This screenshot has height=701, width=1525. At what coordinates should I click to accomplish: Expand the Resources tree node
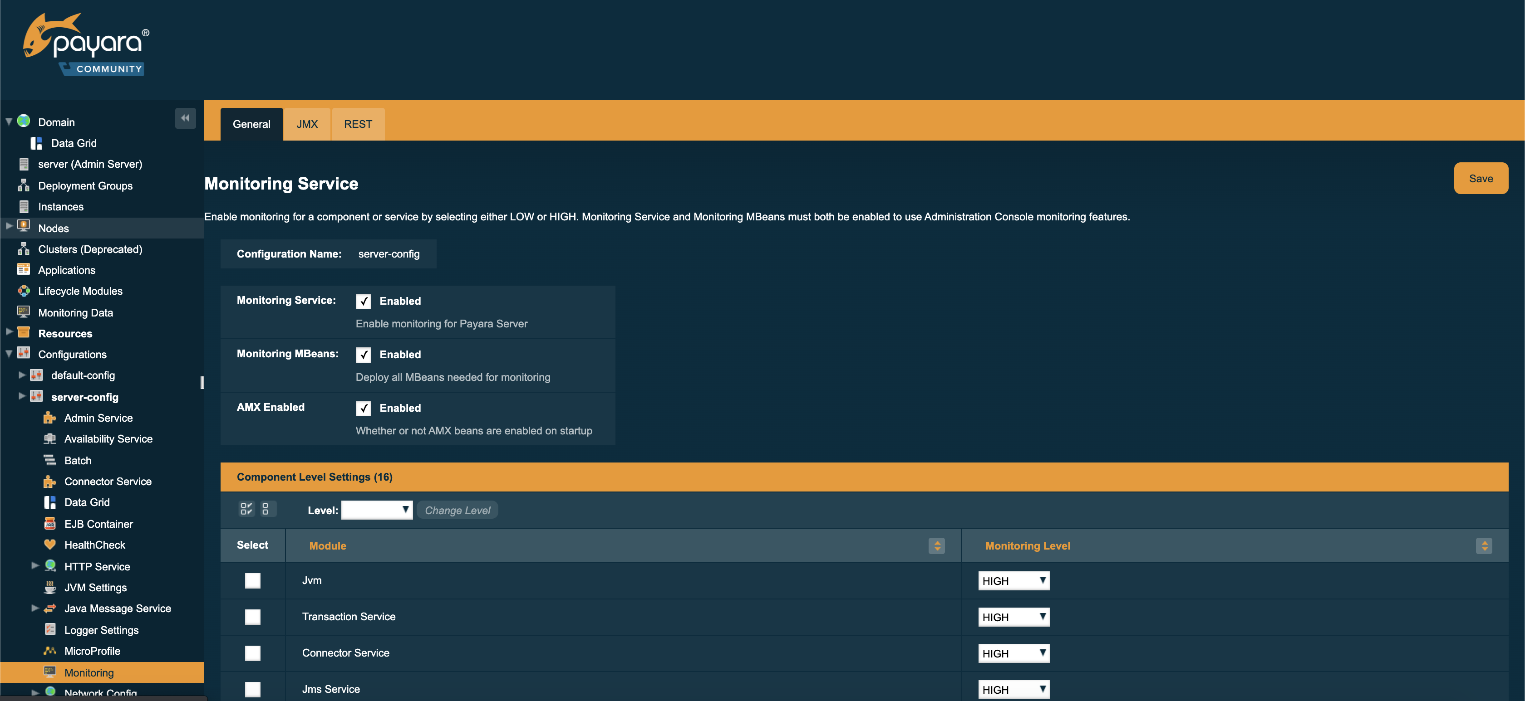click(9, 332)
